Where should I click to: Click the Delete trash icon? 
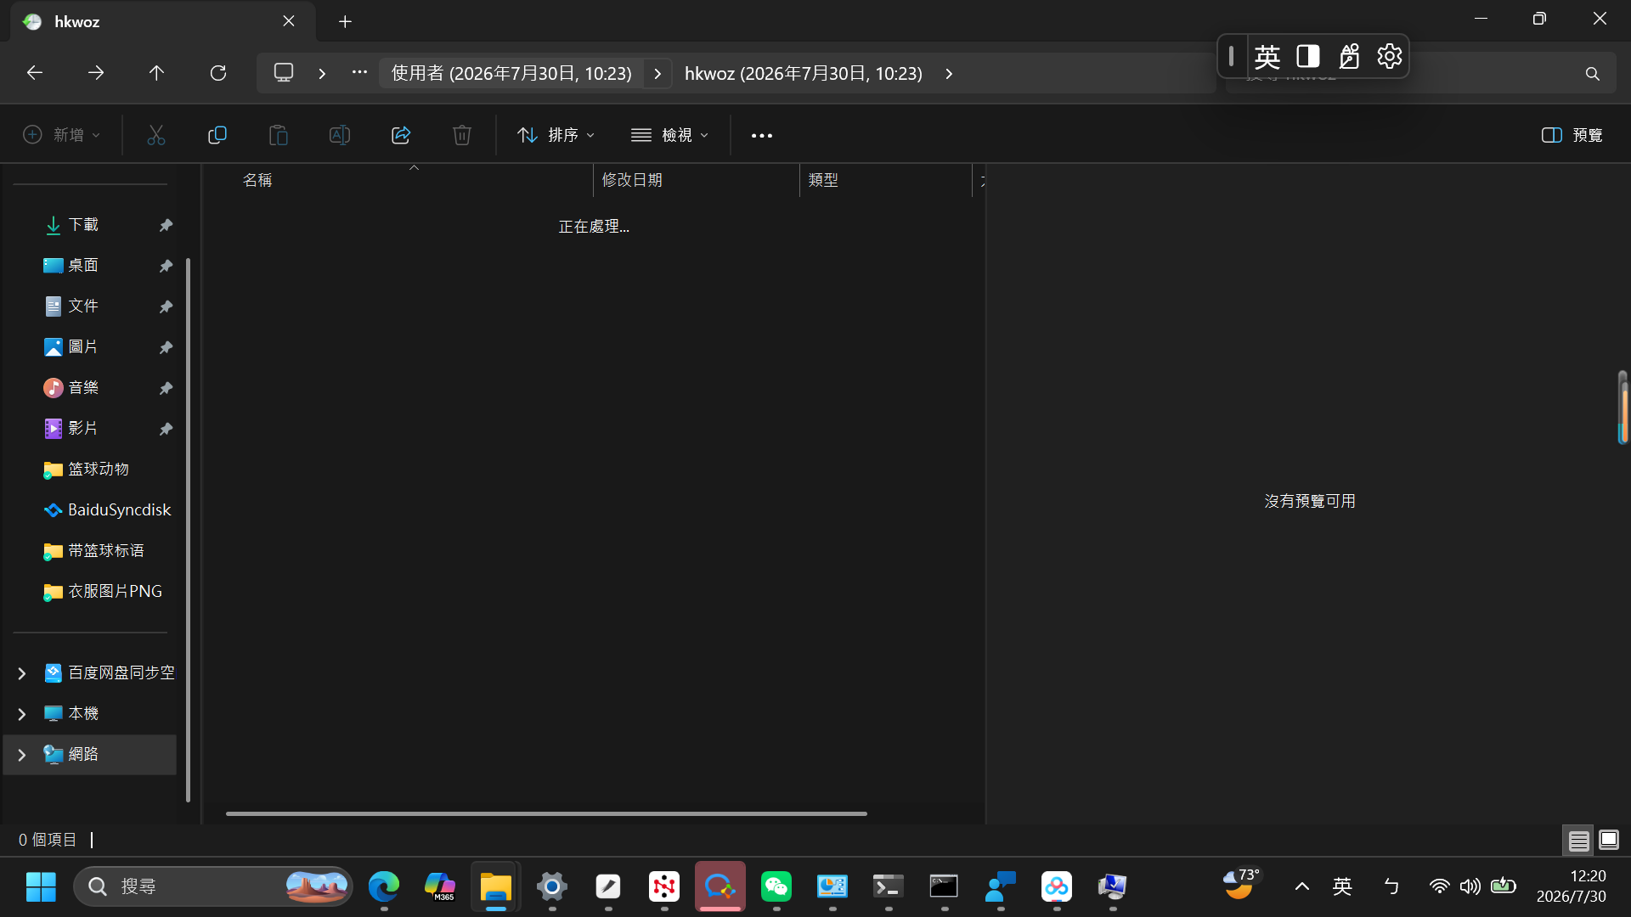click(462, 135)
